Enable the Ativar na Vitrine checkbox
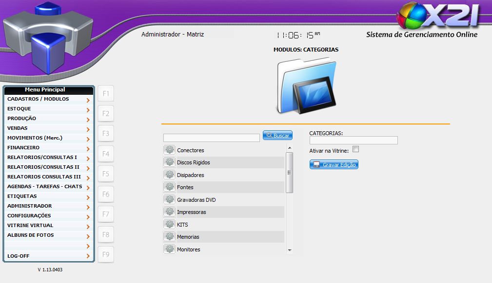Screen dimensions: 492x283 [x=355, y=149]
